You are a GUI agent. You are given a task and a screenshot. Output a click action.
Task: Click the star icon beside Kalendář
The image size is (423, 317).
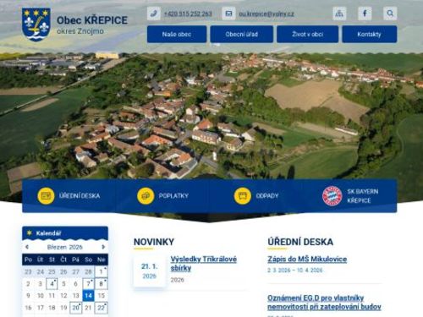click(30, 233)
